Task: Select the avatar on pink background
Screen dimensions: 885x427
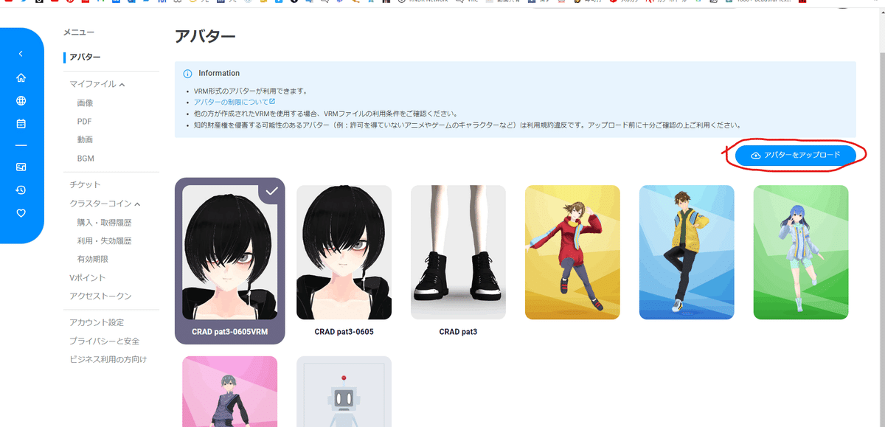Action: pos(229,392)
